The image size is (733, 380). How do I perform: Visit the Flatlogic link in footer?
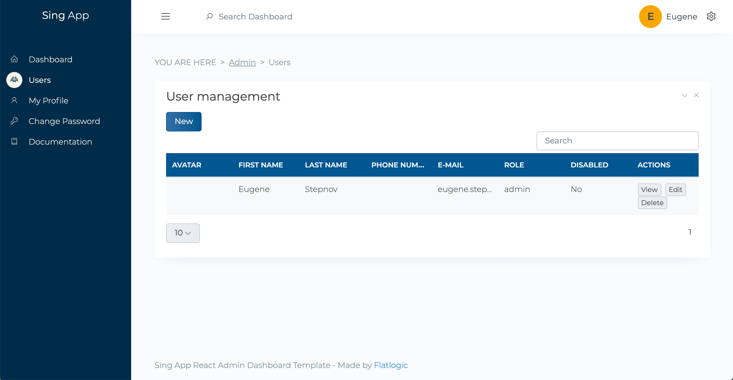coord(391,365)
